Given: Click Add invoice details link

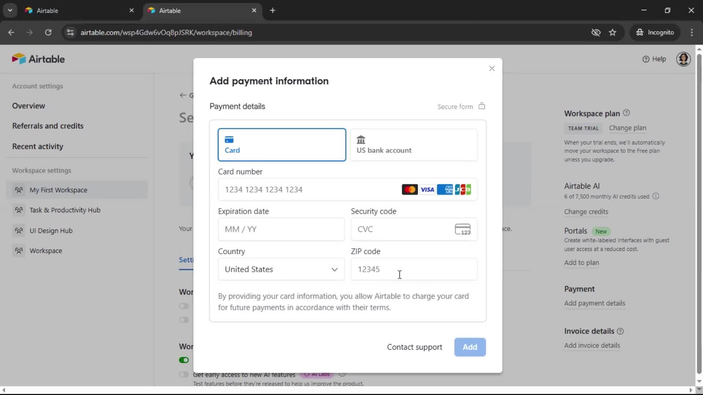Looking at the screenshot, I should coord(592,345).
